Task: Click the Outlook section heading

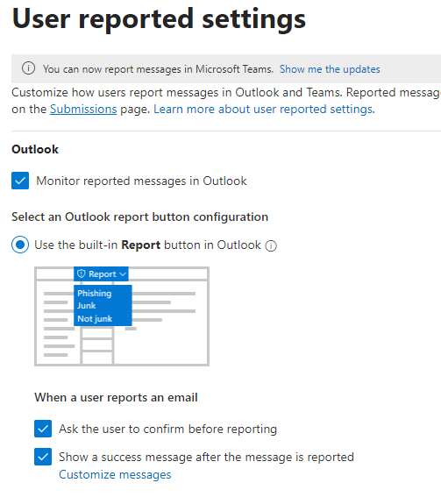Action: tap(35, 149)
